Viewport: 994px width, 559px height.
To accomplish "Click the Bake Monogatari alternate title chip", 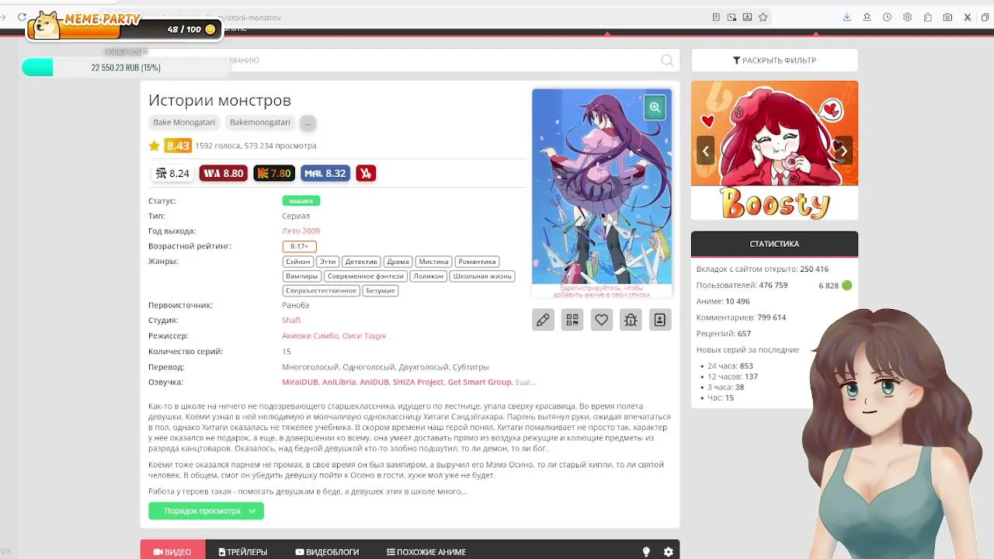I will pos(184,123).
